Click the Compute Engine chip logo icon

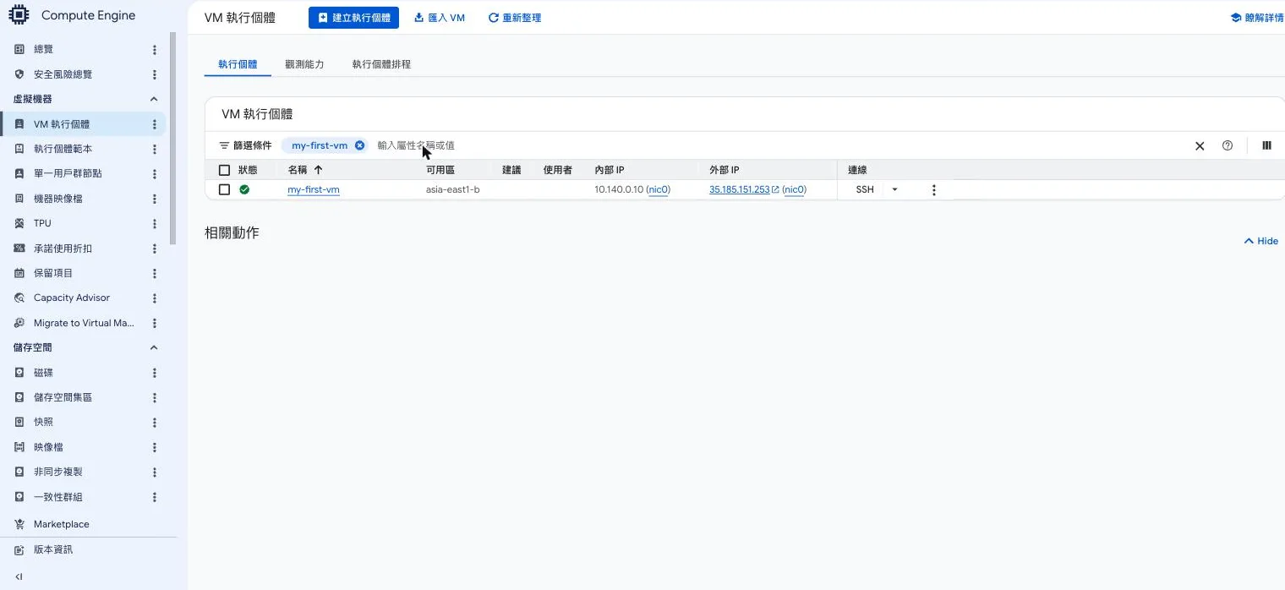click(19, 15)
